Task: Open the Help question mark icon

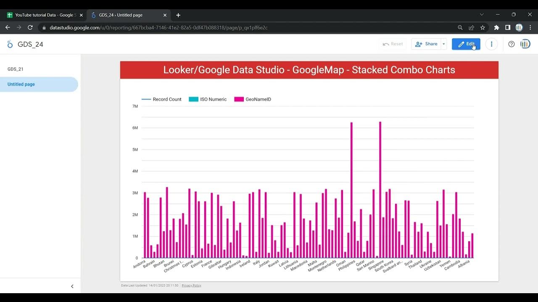Action: tap(511, 44)
